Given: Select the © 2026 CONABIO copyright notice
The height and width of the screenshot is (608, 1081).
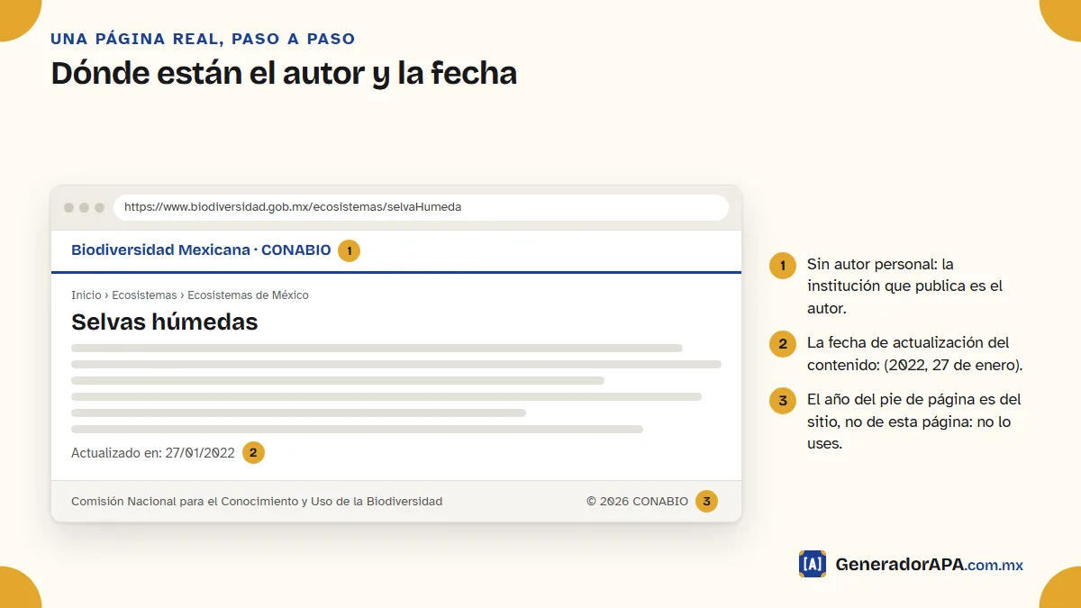Looking at the screenshot, I should pyautogui.click(x=637, y=502).
